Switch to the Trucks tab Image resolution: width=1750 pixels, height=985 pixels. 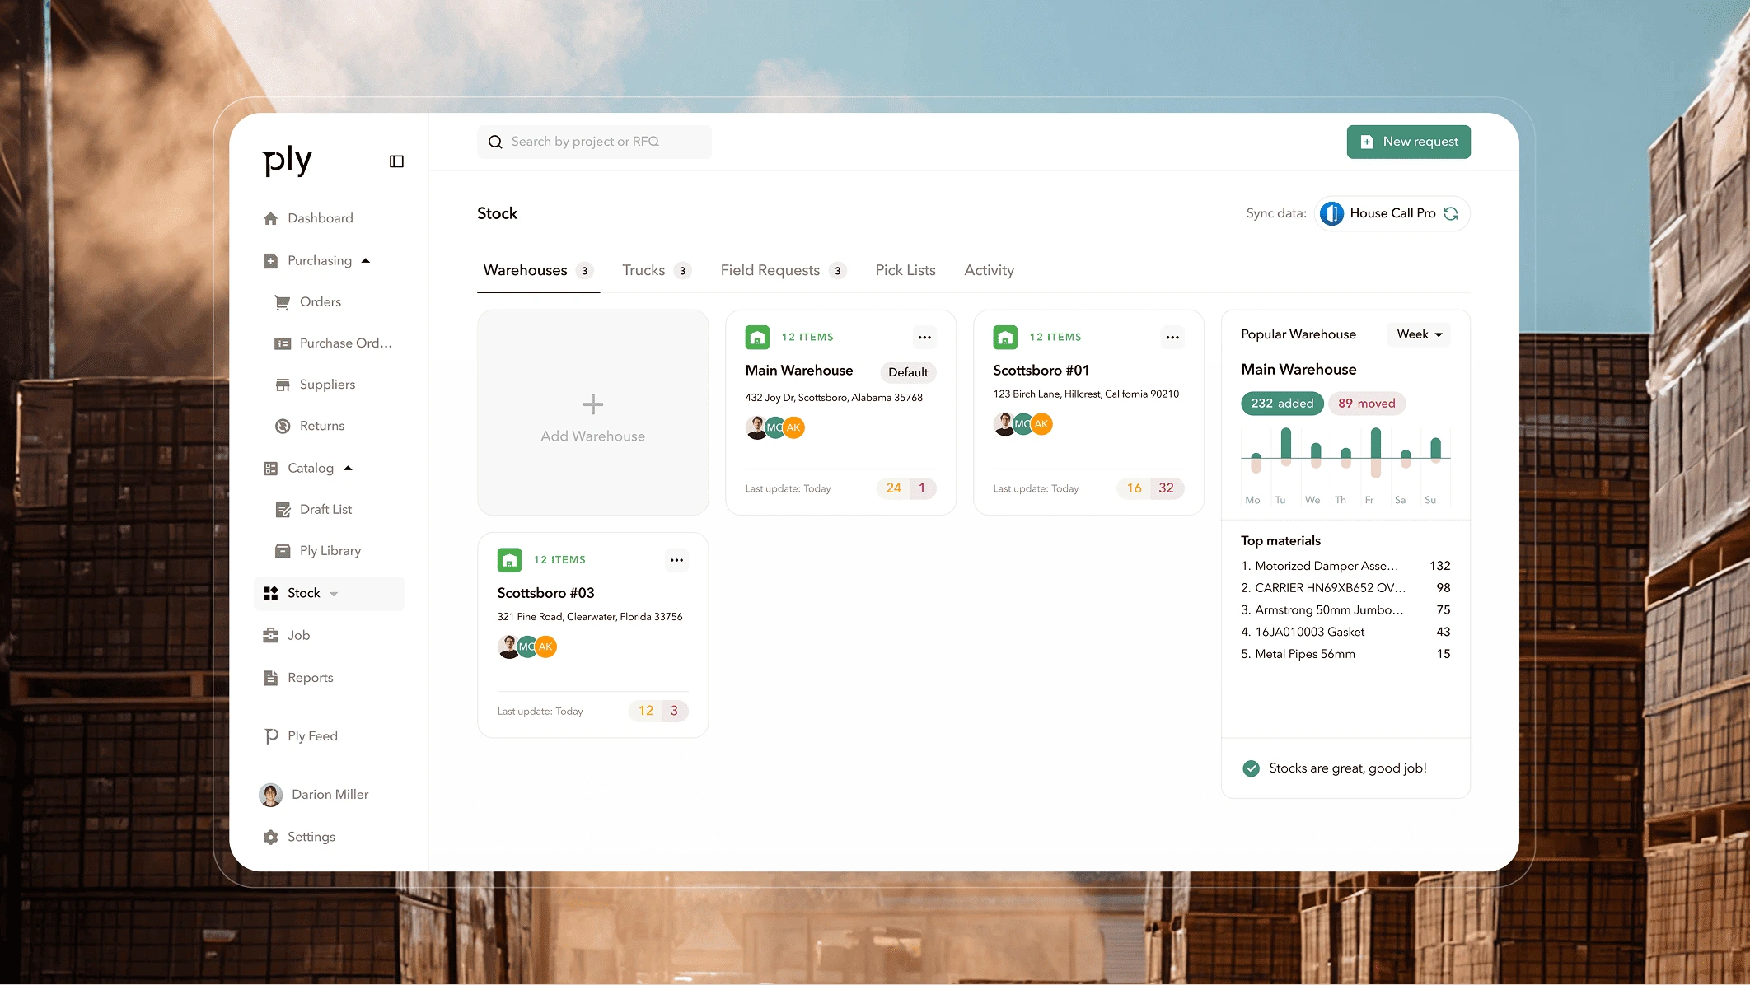656,270
